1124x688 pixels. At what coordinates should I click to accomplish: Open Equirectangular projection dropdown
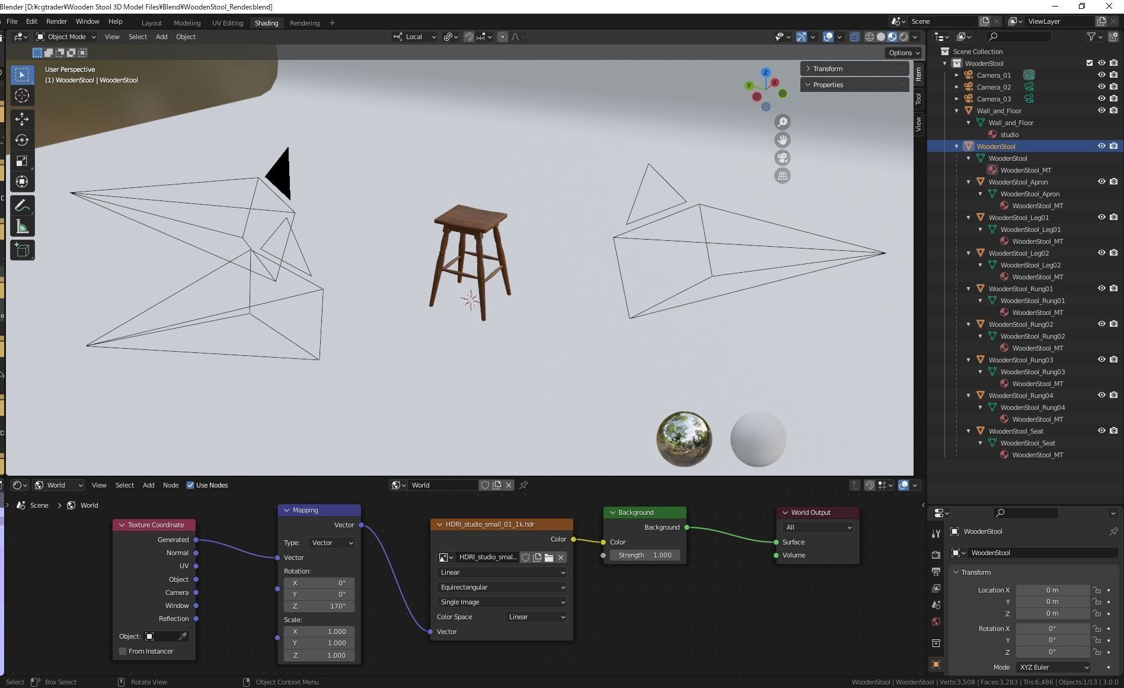502,587
